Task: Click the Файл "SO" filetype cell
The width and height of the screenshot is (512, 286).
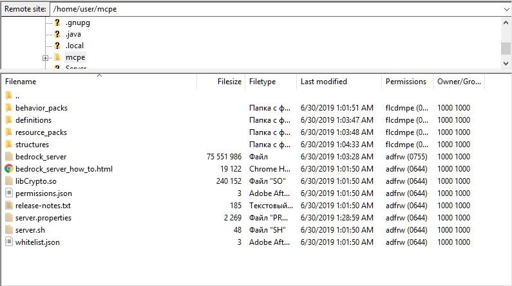Action: (267, 181)
